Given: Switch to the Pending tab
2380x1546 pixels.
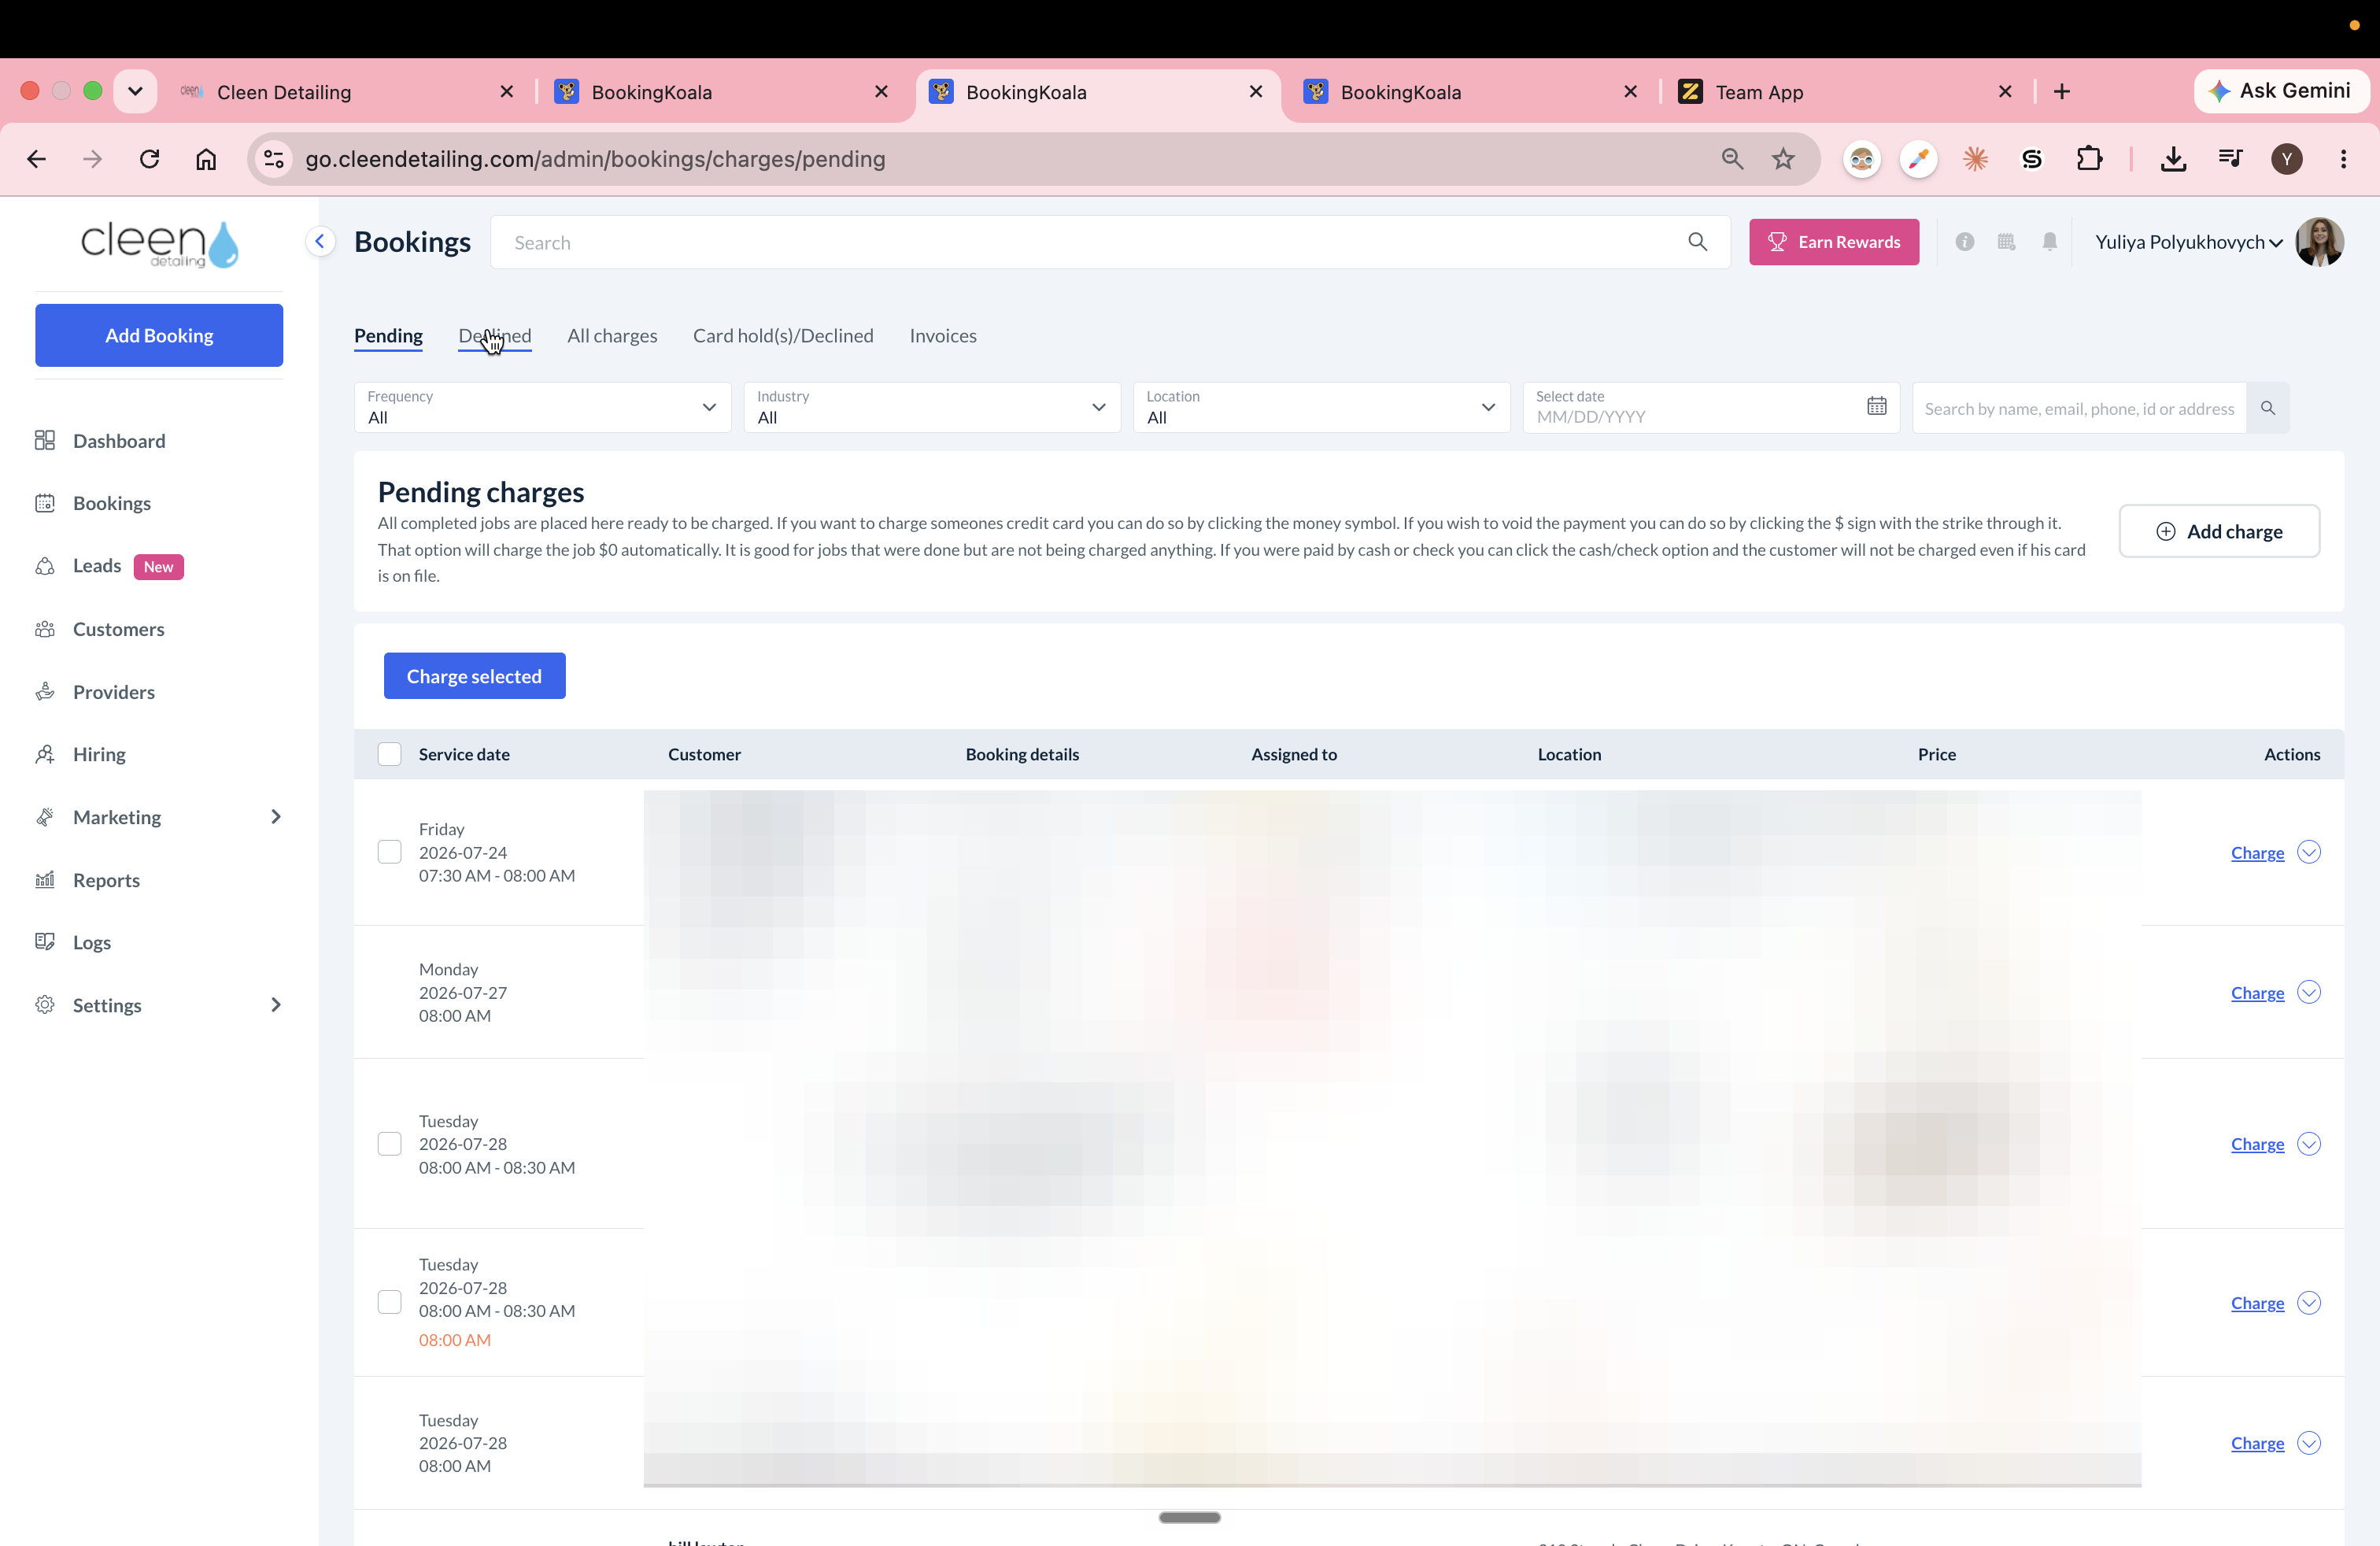Looking at the screenshot, I should [x=388, y=336].
